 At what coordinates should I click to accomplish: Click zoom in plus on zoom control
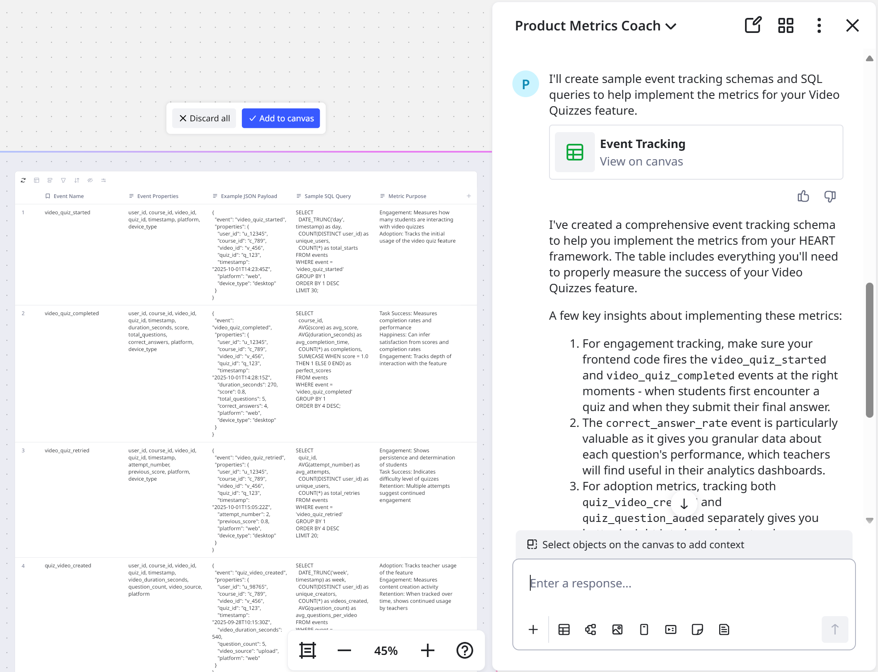coord(427,650)
